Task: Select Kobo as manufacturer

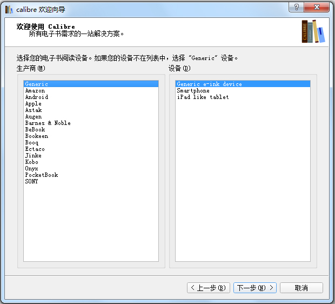Action: coord(91,162)
